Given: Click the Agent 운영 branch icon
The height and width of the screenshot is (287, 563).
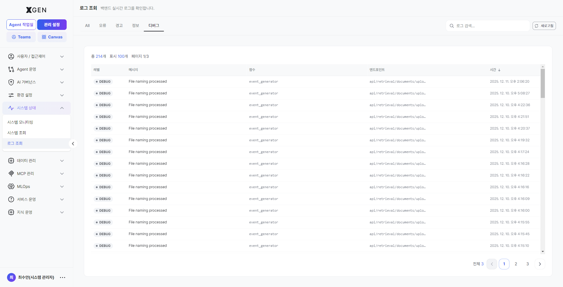Looking at the screenshot, I should [x=11, y=69].
